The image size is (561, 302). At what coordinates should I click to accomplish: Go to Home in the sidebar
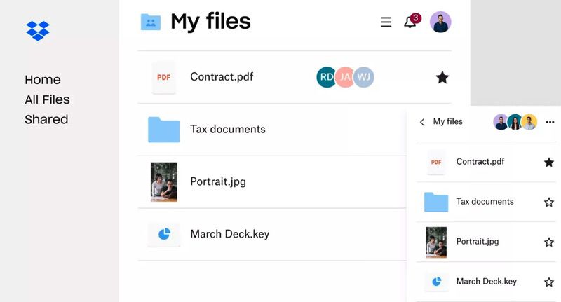point(43,80)
